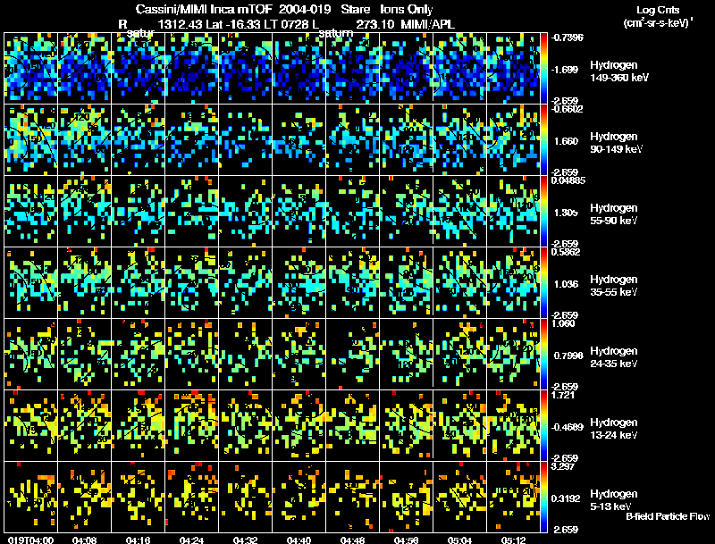
Task: Click the Hydrogen 90-149 keV color bar
Action: click(544, 140)
